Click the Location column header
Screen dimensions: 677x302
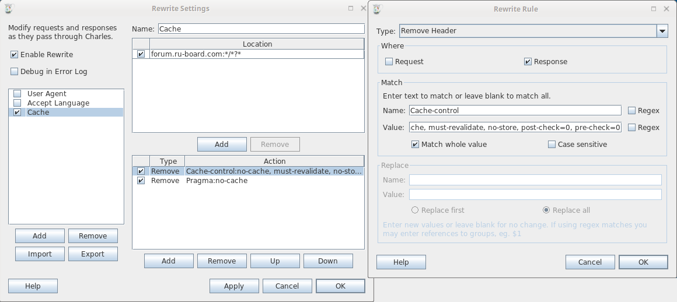pyautogui.click(x=257, y=44)
